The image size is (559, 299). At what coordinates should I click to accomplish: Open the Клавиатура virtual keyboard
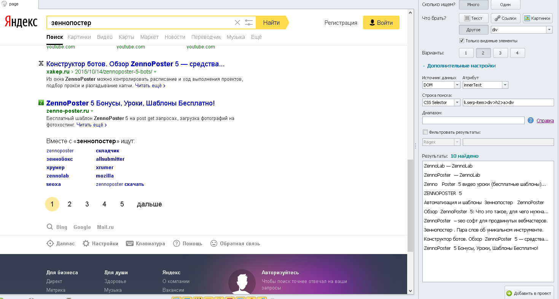coord(145,243)
